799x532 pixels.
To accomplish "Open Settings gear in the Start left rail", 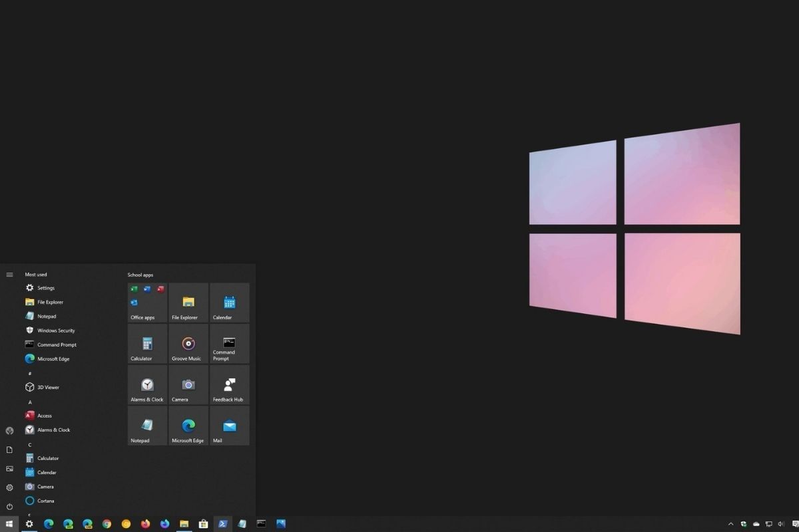I will [x=9, y=487].
